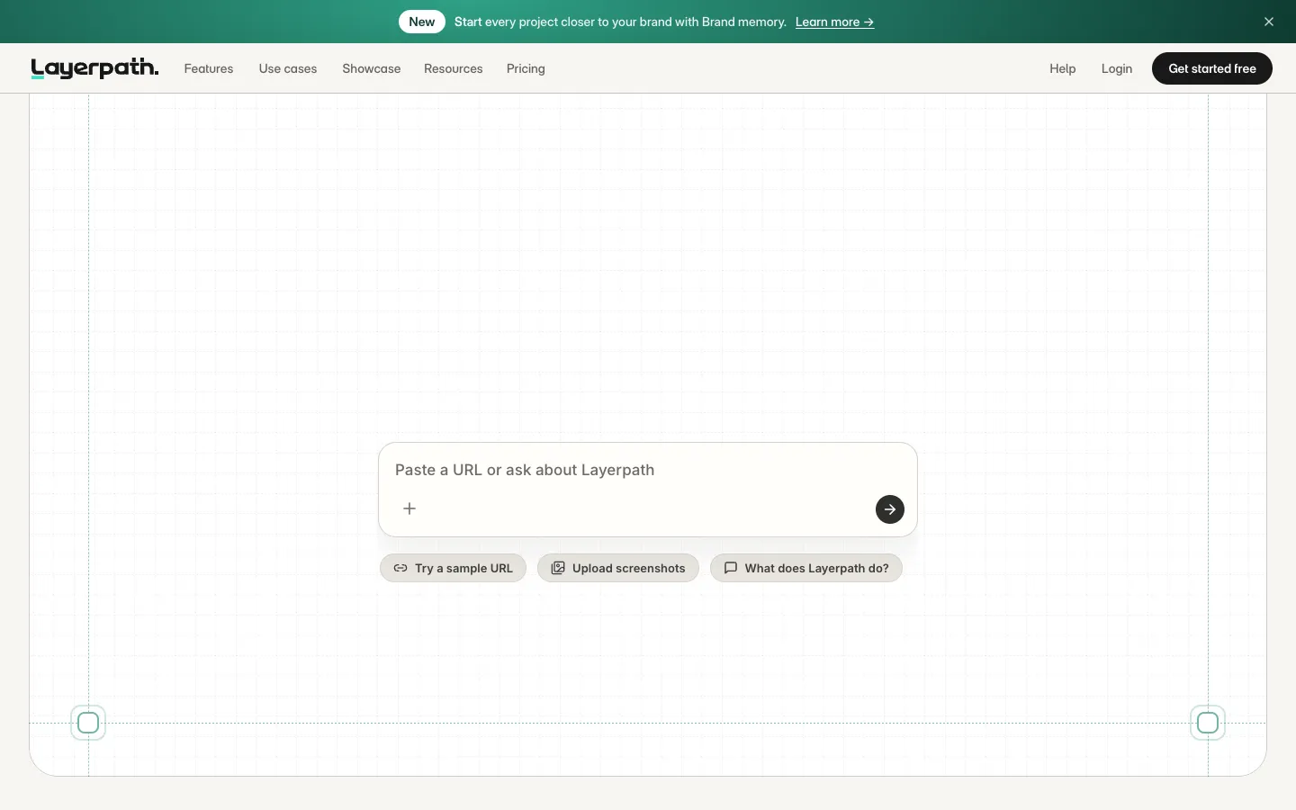
Task: Open the Help link
Action: [1063, 68]
